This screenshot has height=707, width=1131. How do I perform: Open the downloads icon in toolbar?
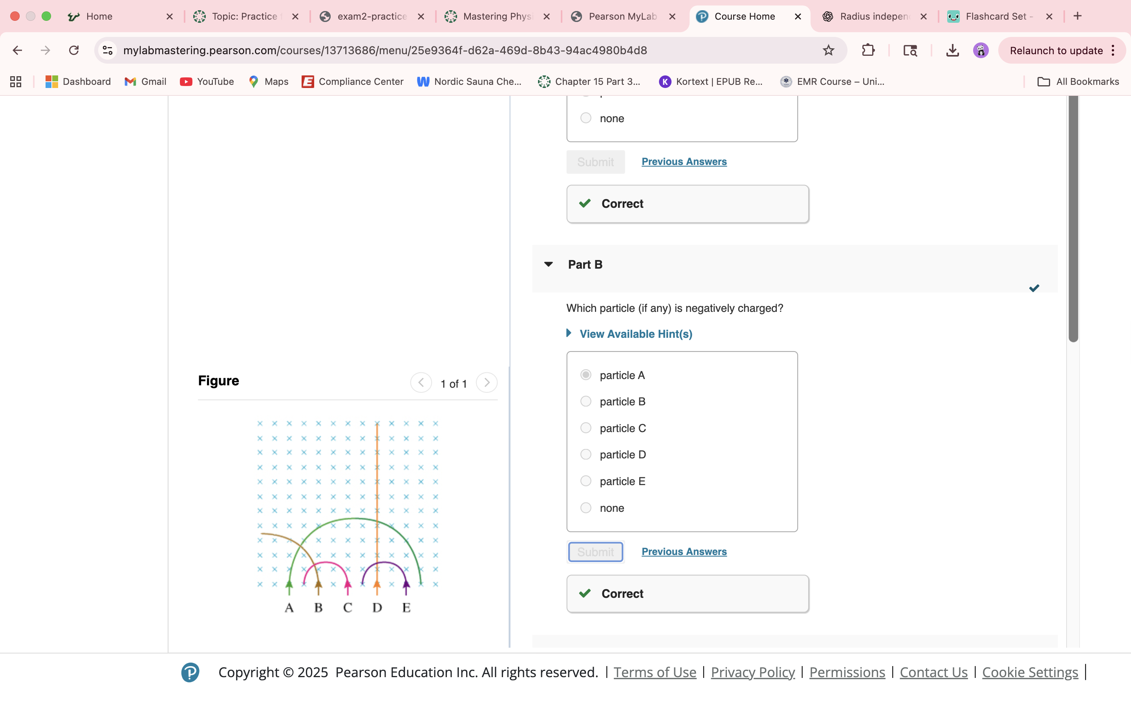click(952, 50)
